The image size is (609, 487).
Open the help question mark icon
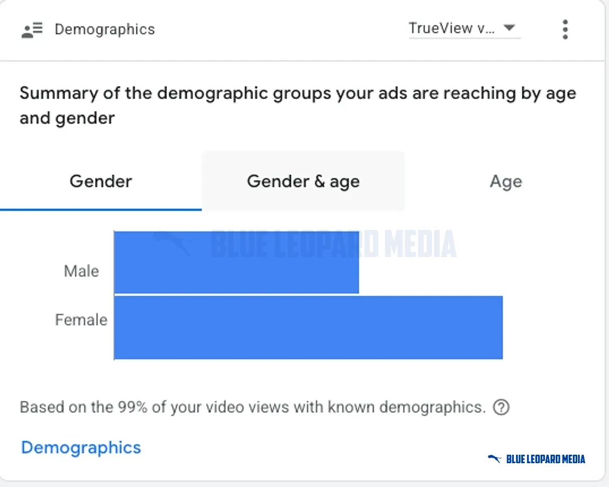501,407
